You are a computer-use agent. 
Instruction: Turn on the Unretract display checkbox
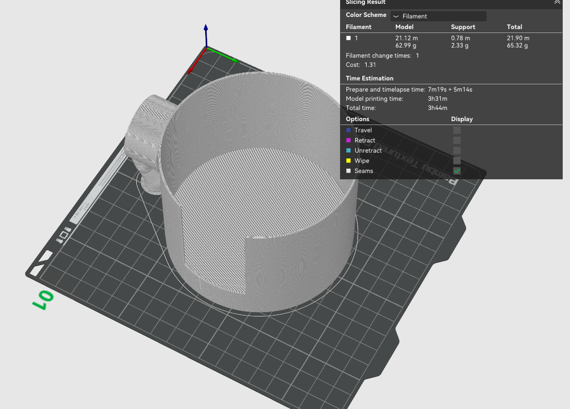coord(457,151)
